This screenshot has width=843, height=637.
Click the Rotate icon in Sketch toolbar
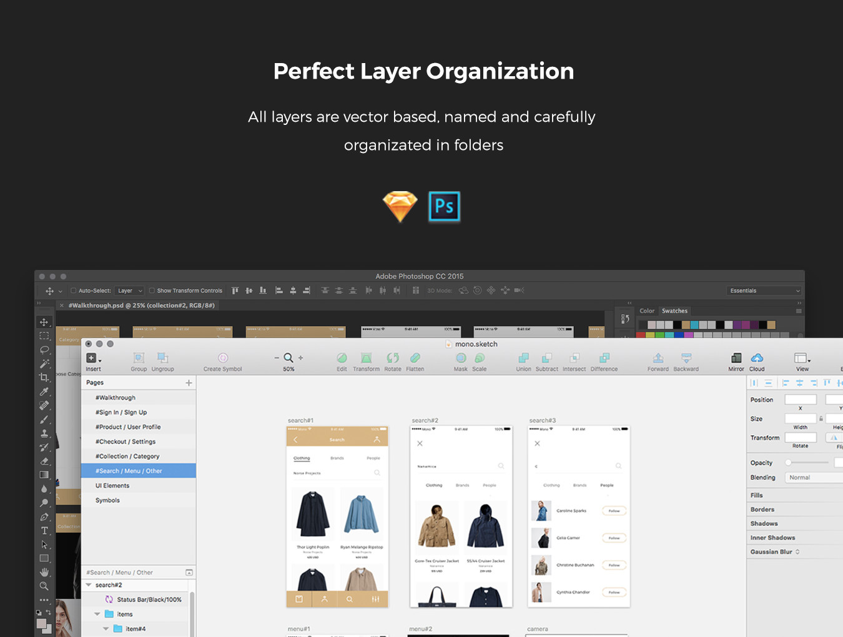point(393,358)
